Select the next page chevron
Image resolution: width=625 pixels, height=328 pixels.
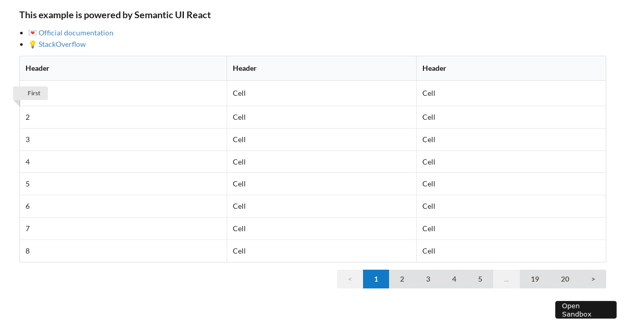[593, 279]
